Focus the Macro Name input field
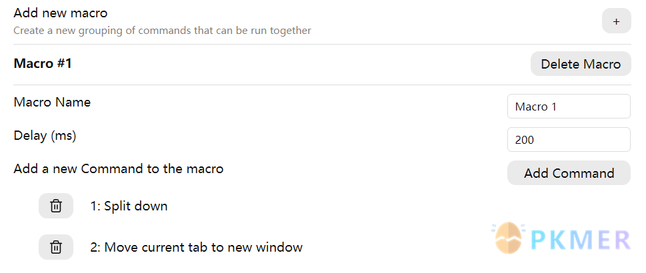Viewport: 646px width, 273px height. coord(569,107)
